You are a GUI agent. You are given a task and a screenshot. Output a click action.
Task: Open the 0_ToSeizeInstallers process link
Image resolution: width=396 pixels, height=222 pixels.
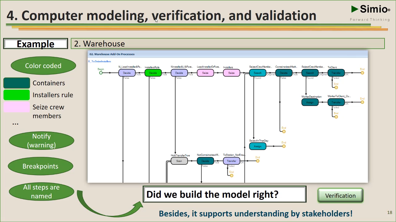click(x=100, y=61)
